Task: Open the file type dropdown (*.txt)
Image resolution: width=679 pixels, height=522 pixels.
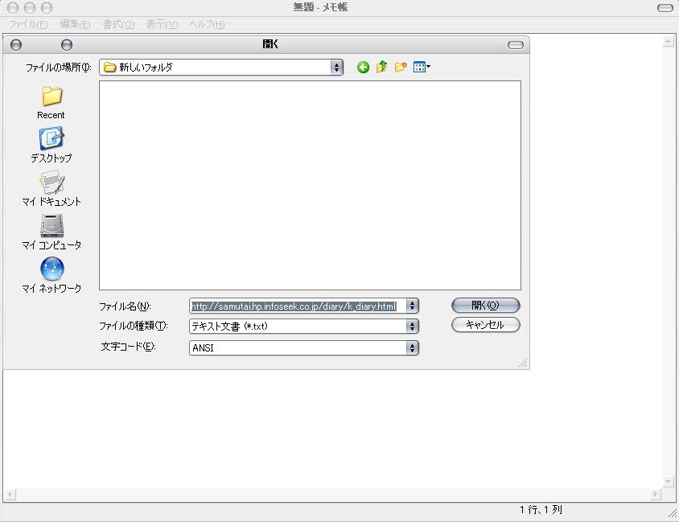Action: pos(412,326)
